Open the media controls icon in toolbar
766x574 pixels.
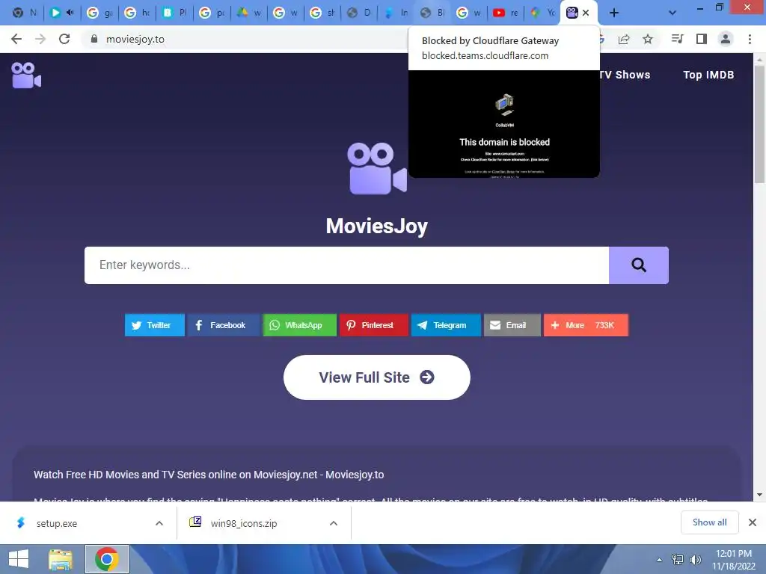(x=677, y=39)
